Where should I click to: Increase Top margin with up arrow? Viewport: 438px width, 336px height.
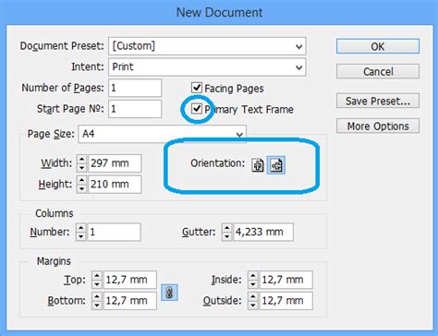coord(97,276)
